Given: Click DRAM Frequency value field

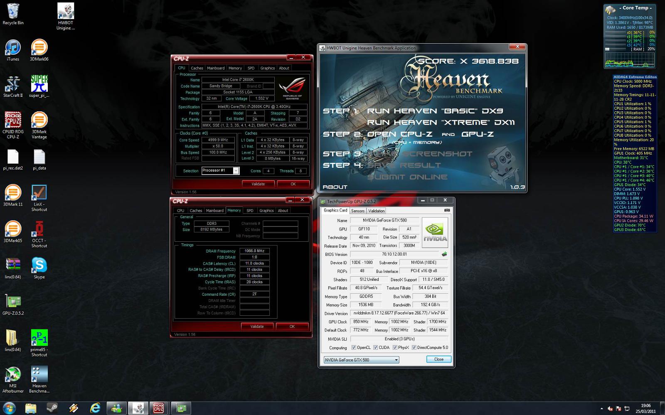Looking at the screenshot, I should tap(254, 251).
